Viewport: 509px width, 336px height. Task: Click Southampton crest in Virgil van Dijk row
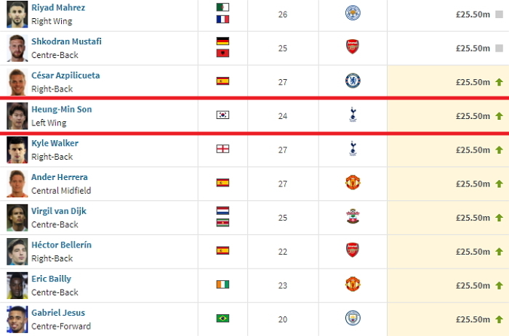click(353, 217)
